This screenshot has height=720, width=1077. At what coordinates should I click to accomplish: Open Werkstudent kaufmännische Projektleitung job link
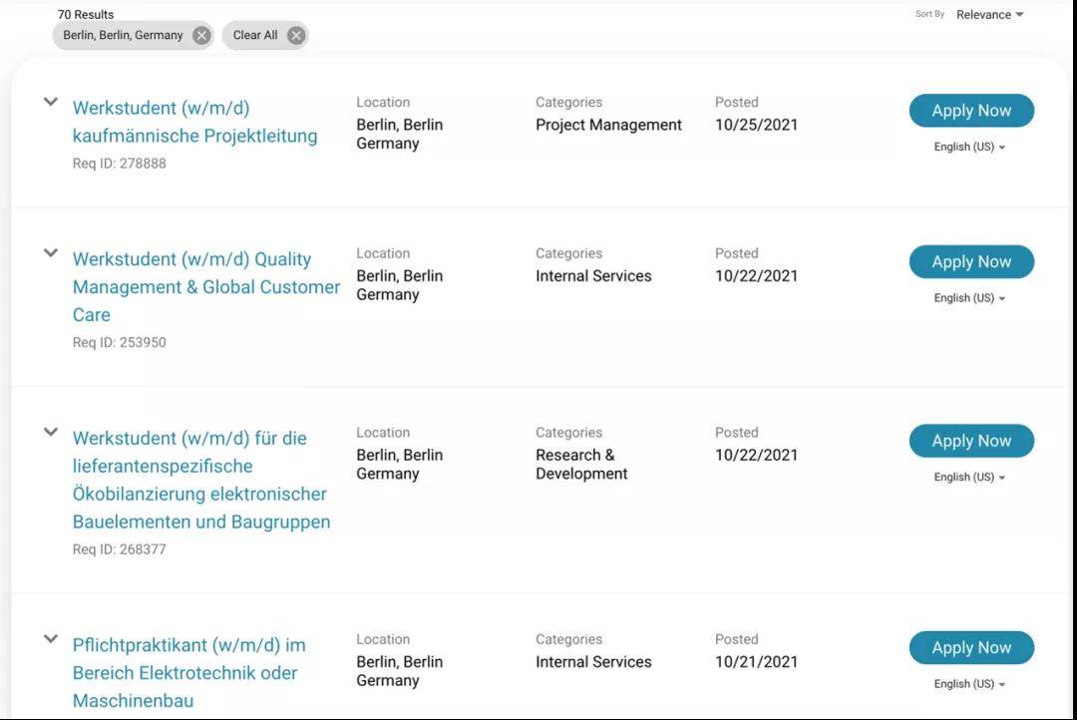(x=195, y=122)
